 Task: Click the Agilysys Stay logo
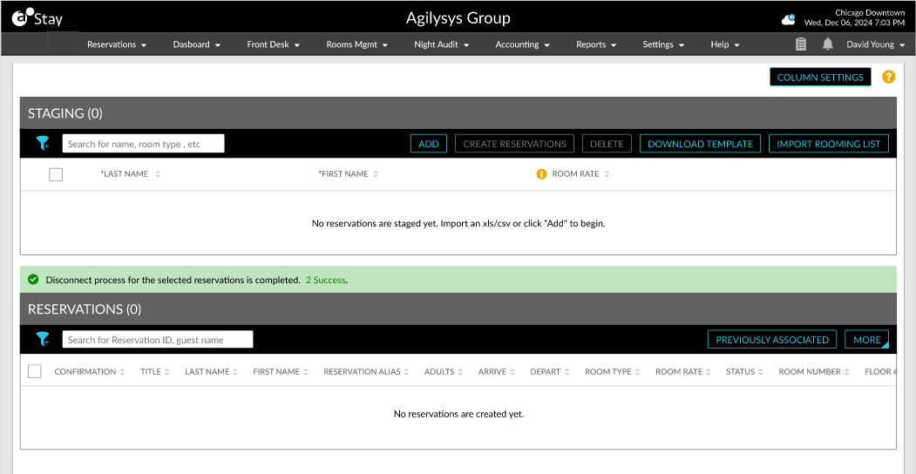[x=37, y=19]
